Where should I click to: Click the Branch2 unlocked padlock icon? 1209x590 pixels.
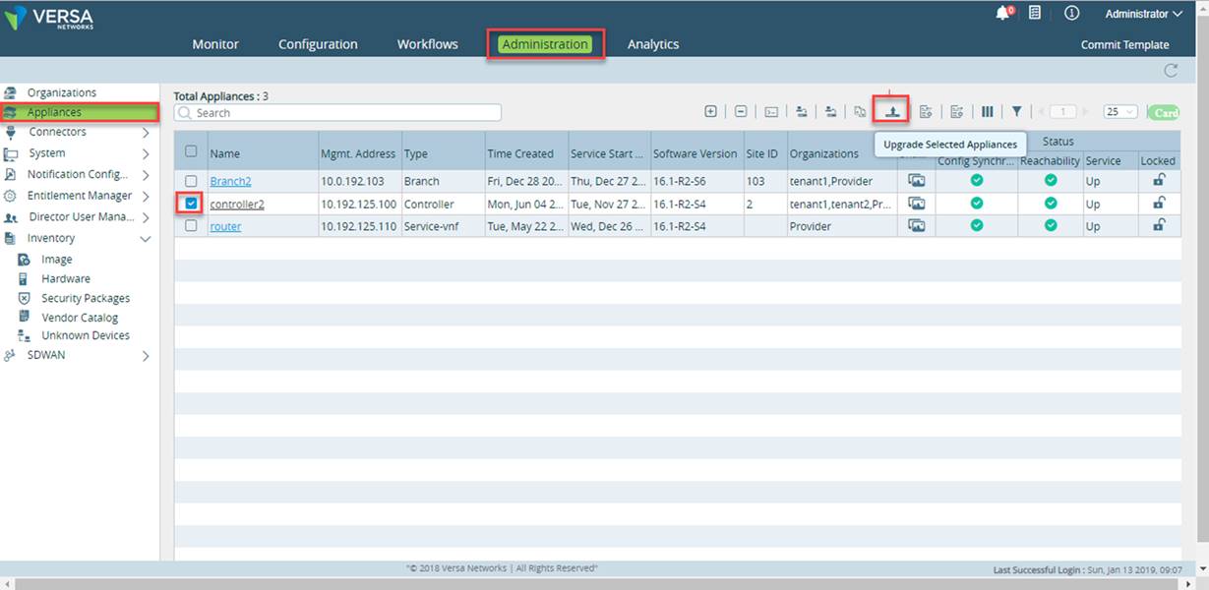coord(1160,180)
